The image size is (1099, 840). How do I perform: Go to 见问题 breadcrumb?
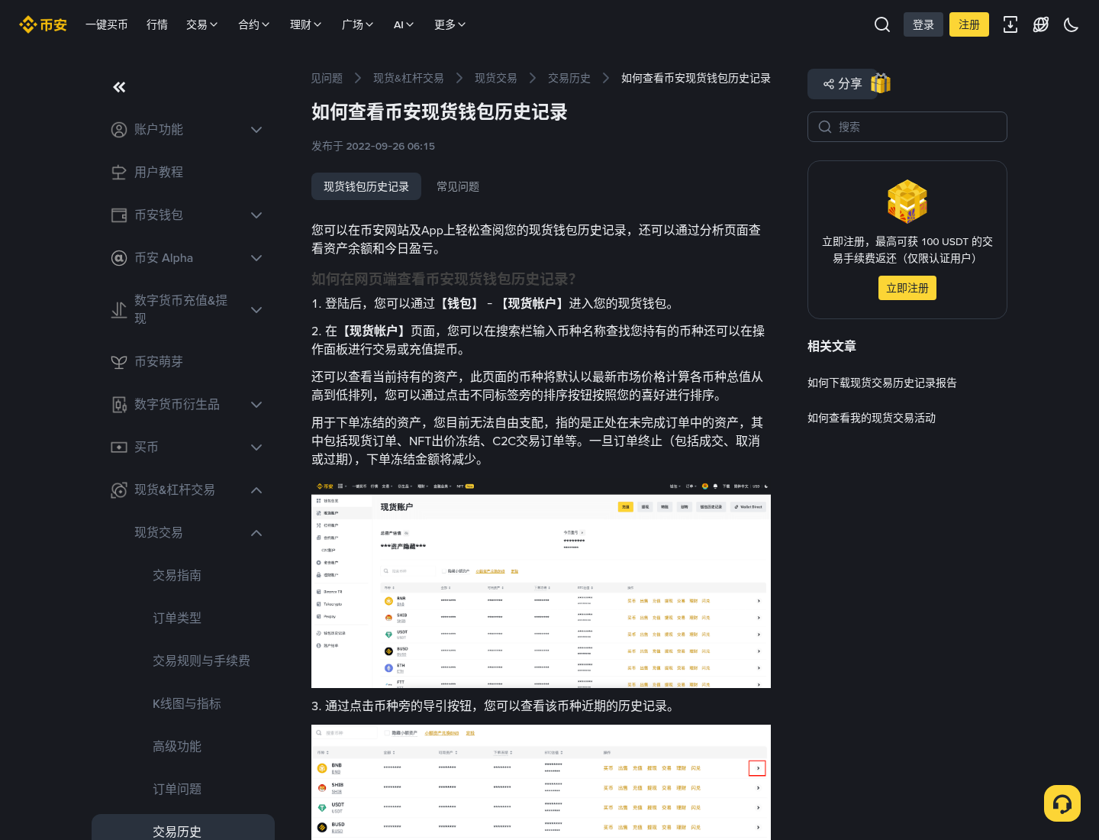point(327,78)
